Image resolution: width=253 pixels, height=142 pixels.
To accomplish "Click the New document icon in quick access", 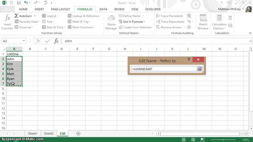I will click(x=11, y=3).
